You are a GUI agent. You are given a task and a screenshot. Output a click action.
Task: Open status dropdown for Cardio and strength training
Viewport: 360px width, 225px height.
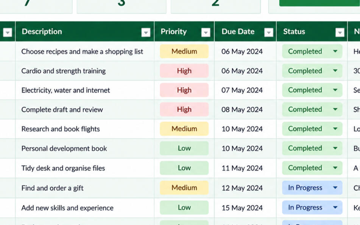click(335, 71)
